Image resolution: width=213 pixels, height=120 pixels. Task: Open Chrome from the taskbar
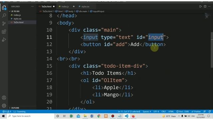coord(99,116)
